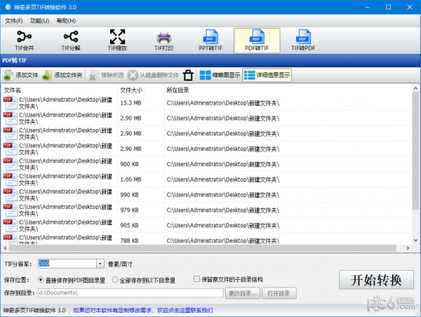This screenshot has height=317, width=421.
Task: Open the TIF合并 merge tool
Action: (x=24, y=40)
